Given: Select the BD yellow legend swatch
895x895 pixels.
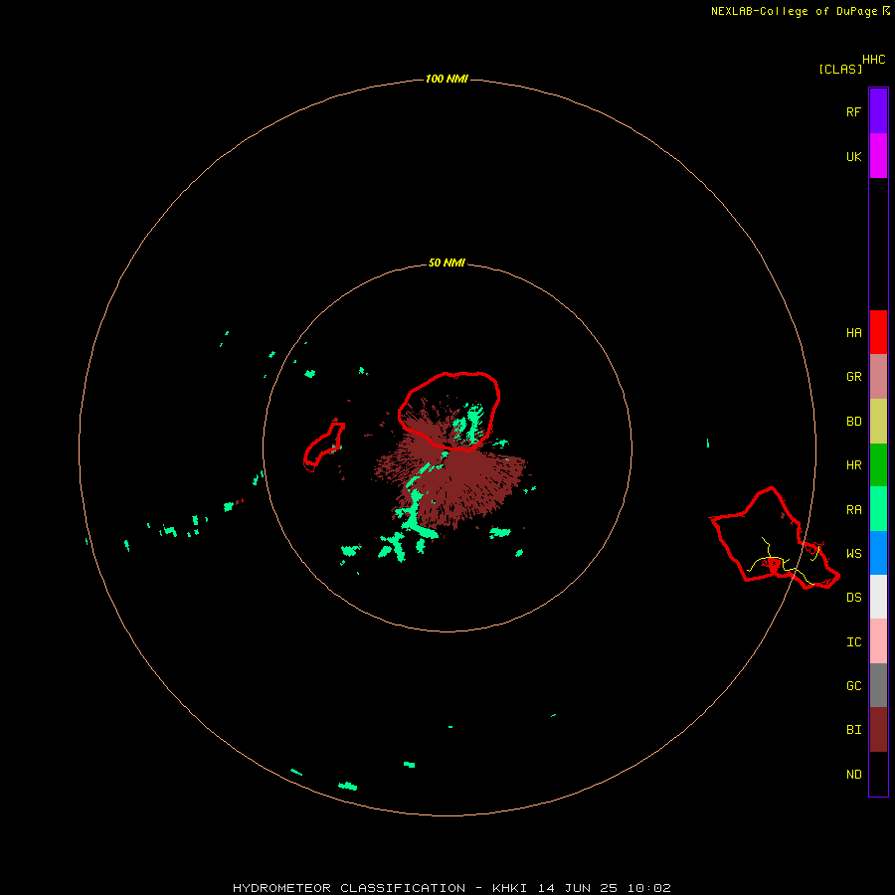Looking at the screenshot, I should [878, 422].
